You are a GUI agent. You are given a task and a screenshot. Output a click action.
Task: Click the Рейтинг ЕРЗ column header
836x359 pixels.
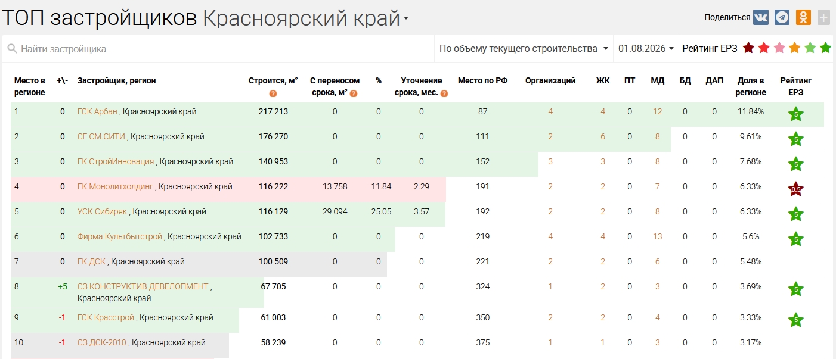click(x=795, y=86)
